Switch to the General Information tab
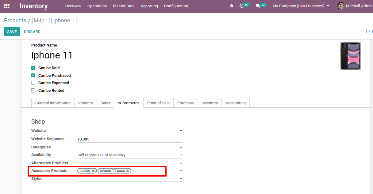The image size is (373, 194). click(53, 103)
